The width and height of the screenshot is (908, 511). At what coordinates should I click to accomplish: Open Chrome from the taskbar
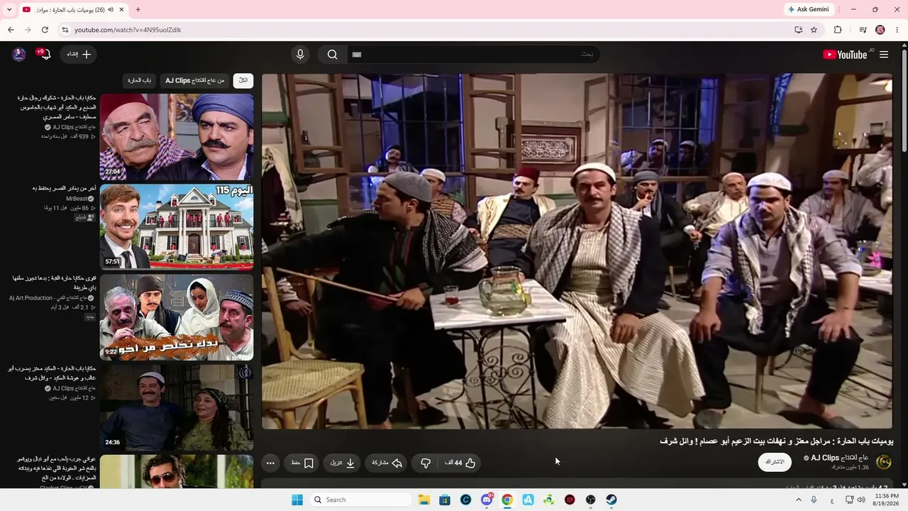click(x=507, y=500)
